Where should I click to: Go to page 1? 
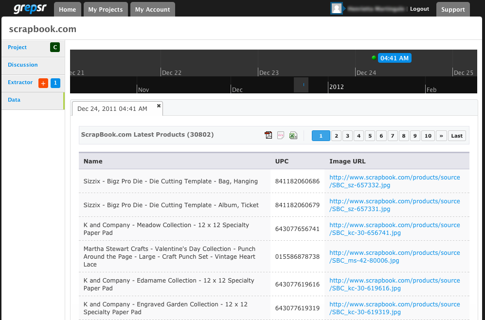pos(321,136)
